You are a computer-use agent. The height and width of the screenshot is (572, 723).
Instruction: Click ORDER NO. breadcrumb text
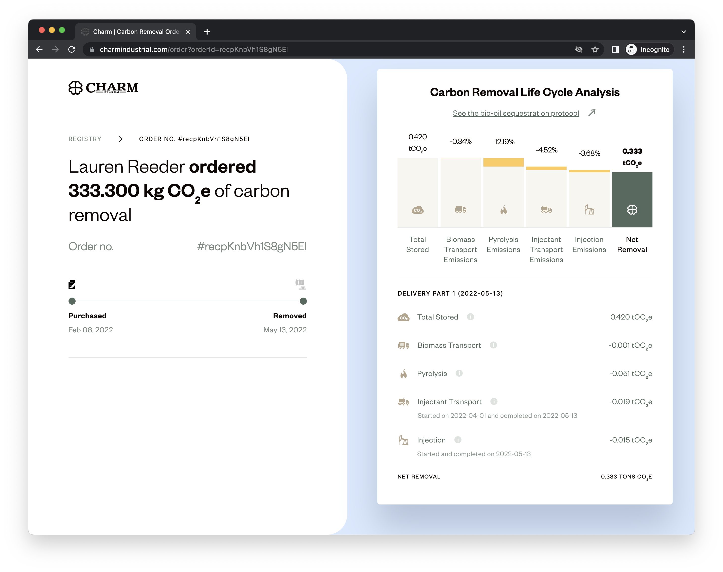194,139
